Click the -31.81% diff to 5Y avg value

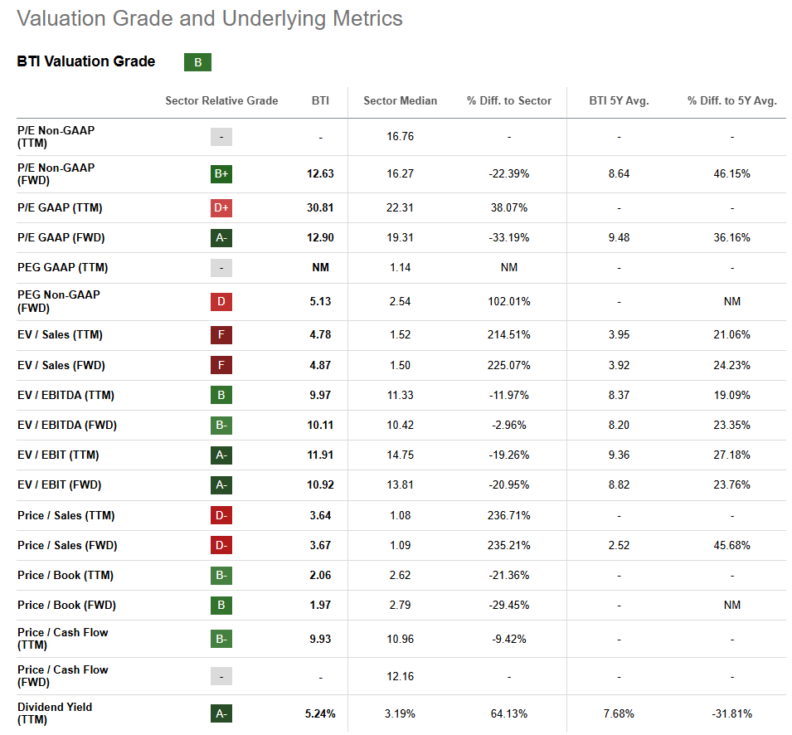tap(732, 713)
